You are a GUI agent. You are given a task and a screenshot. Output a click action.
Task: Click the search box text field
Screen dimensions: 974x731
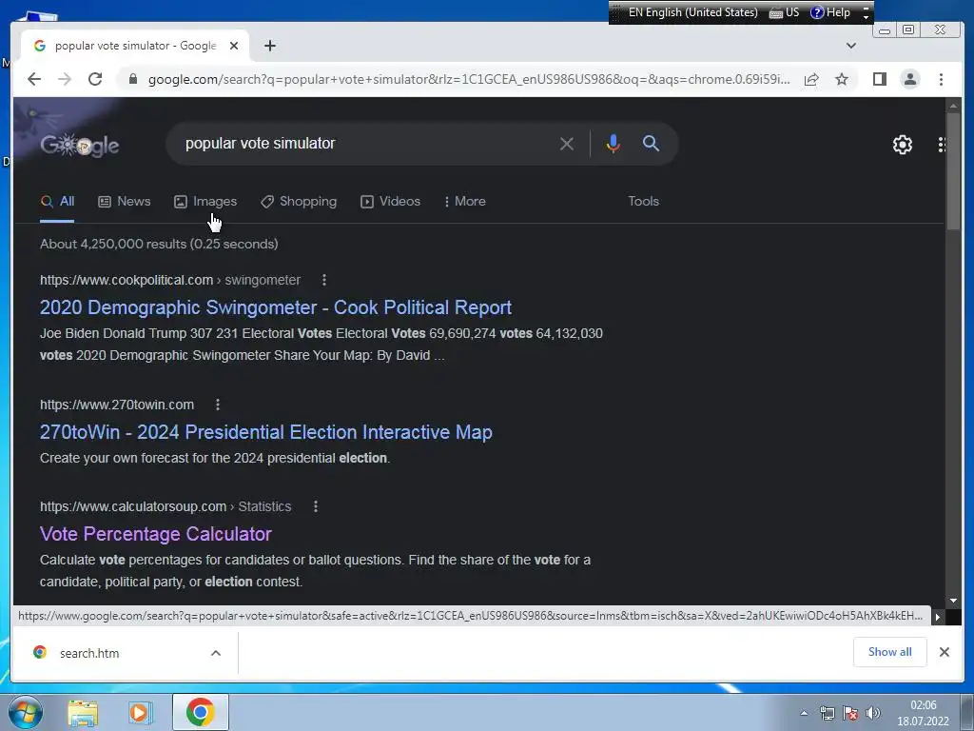(366, 144)
